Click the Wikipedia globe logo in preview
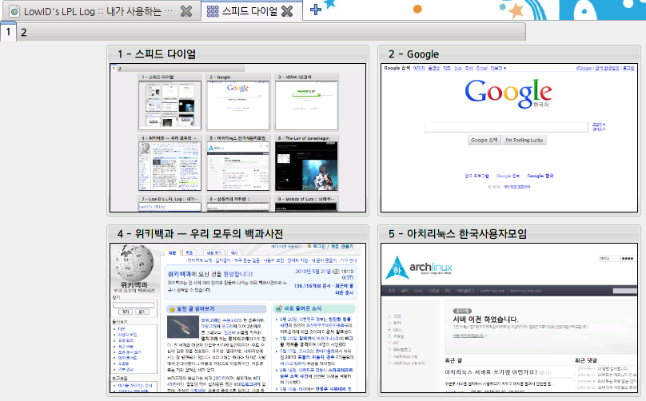 134,264
